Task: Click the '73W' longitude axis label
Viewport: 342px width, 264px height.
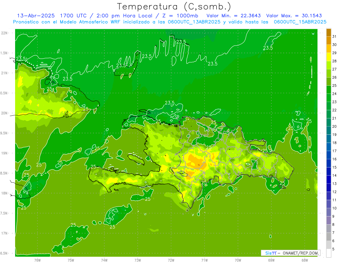Action: [x=138, y=260]
